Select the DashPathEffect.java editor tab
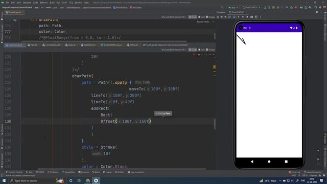 [x=111, y=45]
